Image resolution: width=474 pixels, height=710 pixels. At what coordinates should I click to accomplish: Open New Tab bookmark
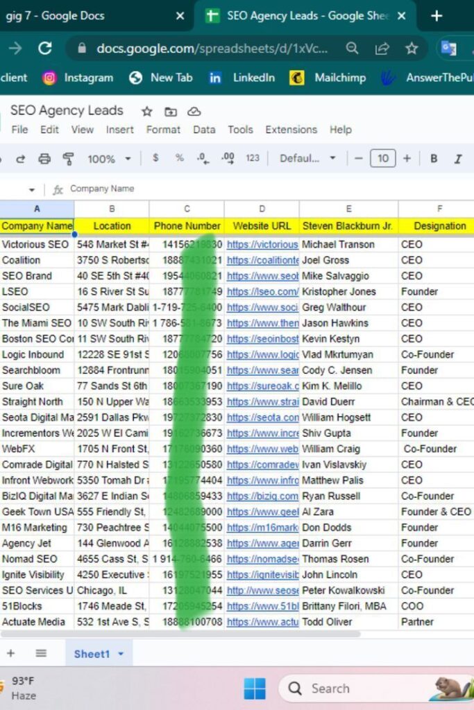click(161, 78)
